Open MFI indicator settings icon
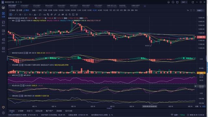The image size is (208, 117). click(x=19, y=75)
